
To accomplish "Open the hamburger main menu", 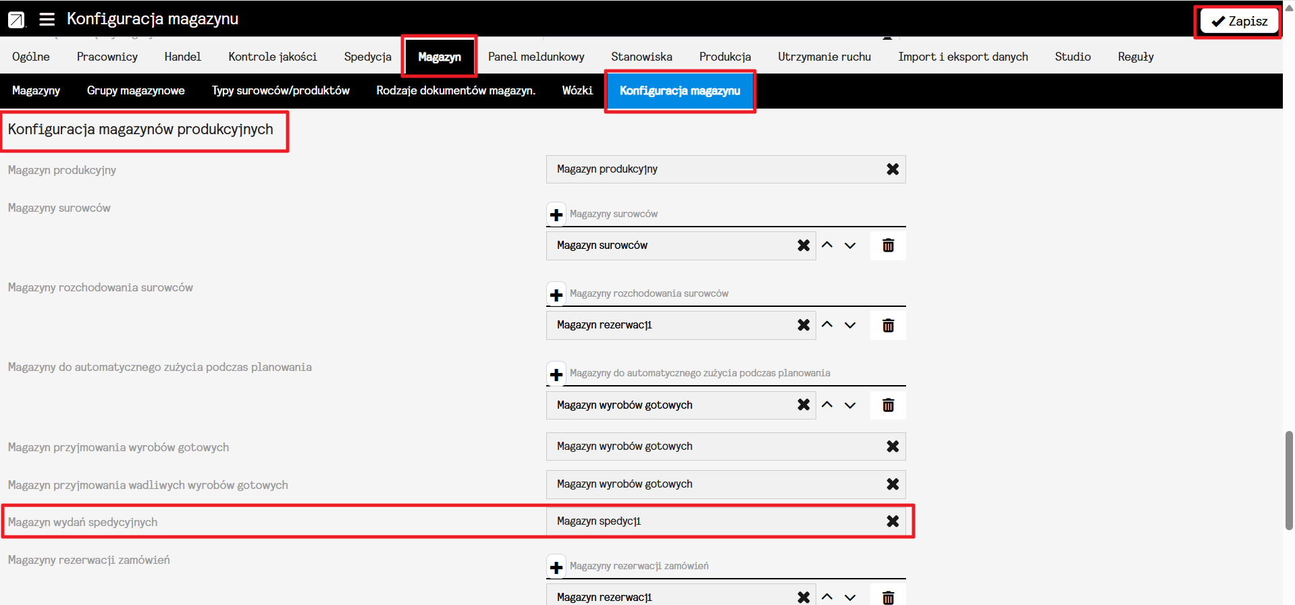I will tap(47, 19).
